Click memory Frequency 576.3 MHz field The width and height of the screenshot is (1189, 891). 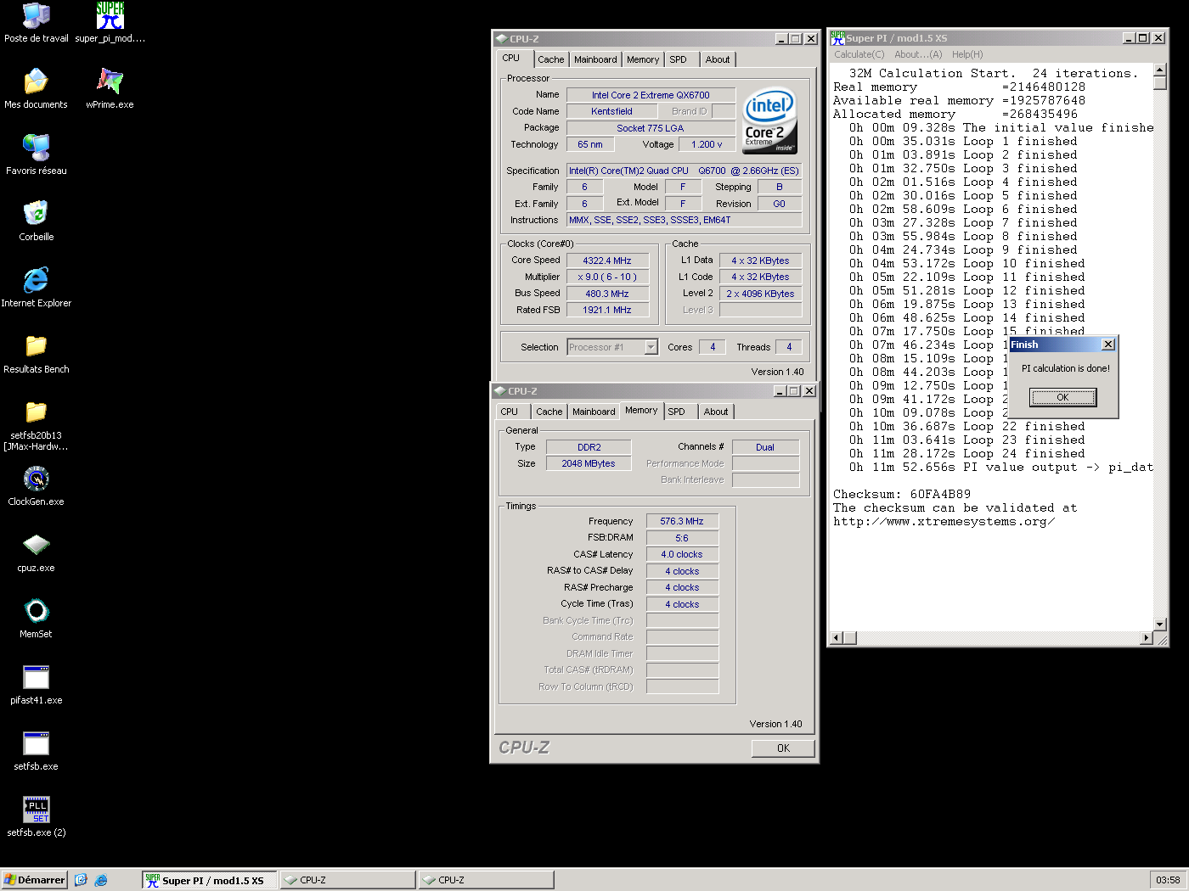click(682, 521)
